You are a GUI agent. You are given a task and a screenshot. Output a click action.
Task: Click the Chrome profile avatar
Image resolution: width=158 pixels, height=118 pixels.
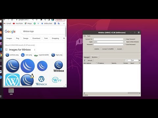(53, 20)
